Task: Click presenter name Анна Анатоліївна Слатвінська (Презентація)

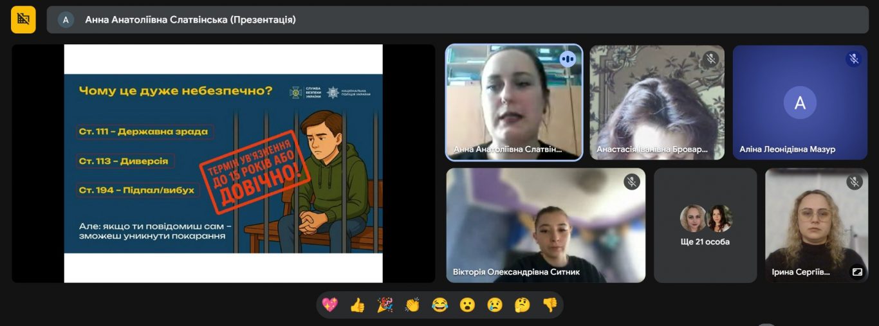Action: 190,20
